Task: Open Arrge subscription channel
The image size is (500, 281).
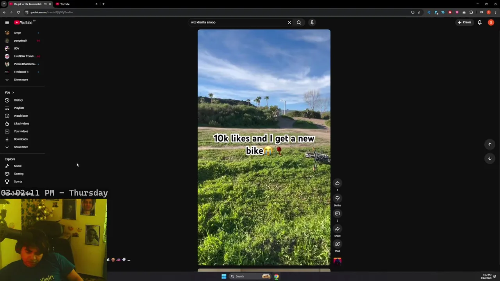Action: (22, 33)
